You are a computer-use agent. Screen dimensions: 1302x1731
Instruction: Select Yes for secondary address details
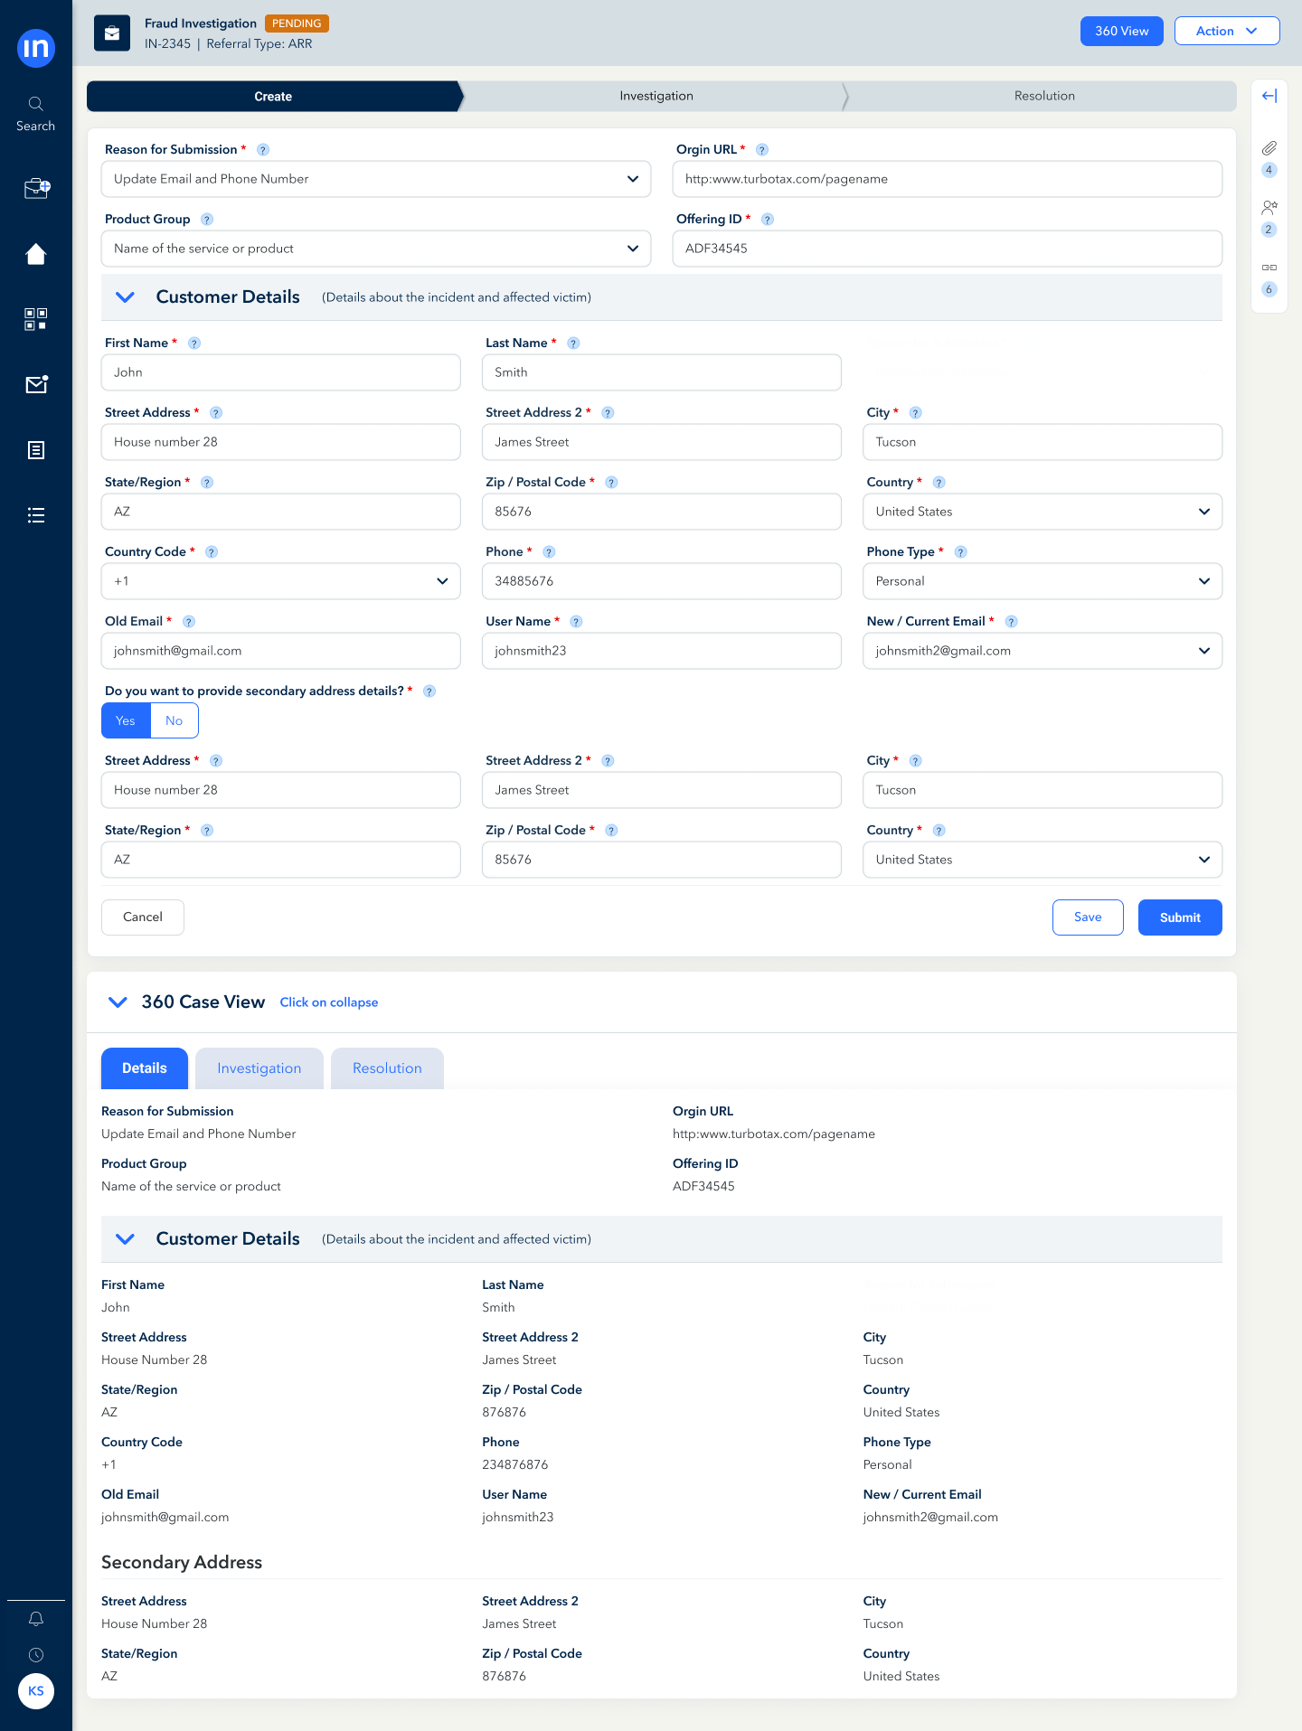pyautogui.click(x=126, y=720)
